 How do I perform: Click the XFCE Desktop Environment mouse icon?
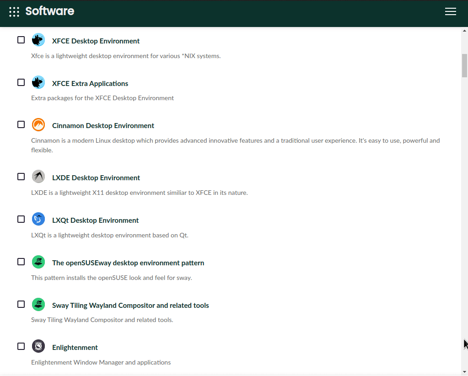[x=38, y=40]
